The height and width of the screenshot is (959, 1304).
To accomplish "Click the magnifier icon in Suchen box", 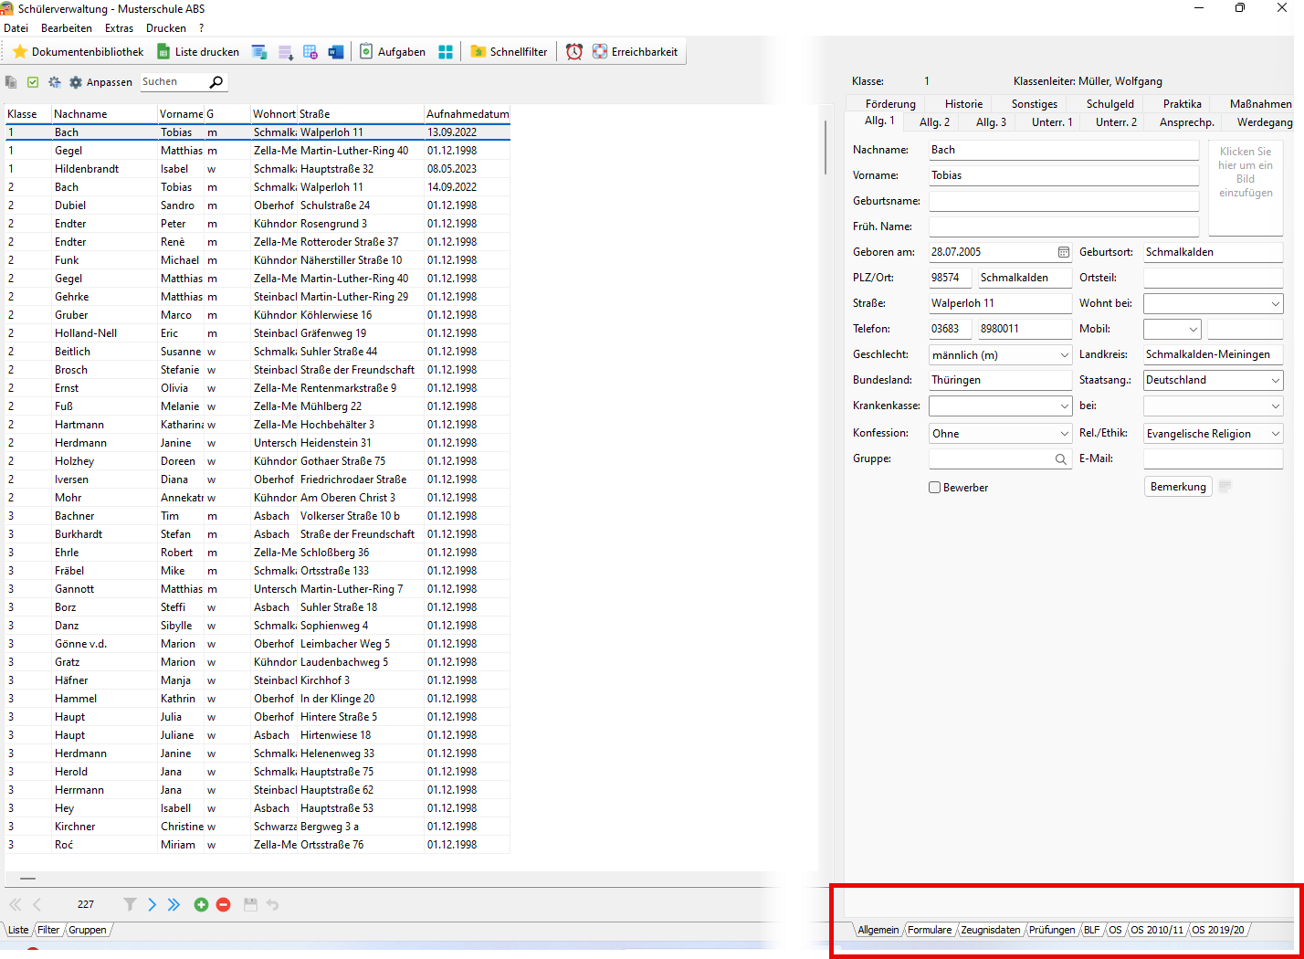I will pyautogui.click(x=216, y=82).
